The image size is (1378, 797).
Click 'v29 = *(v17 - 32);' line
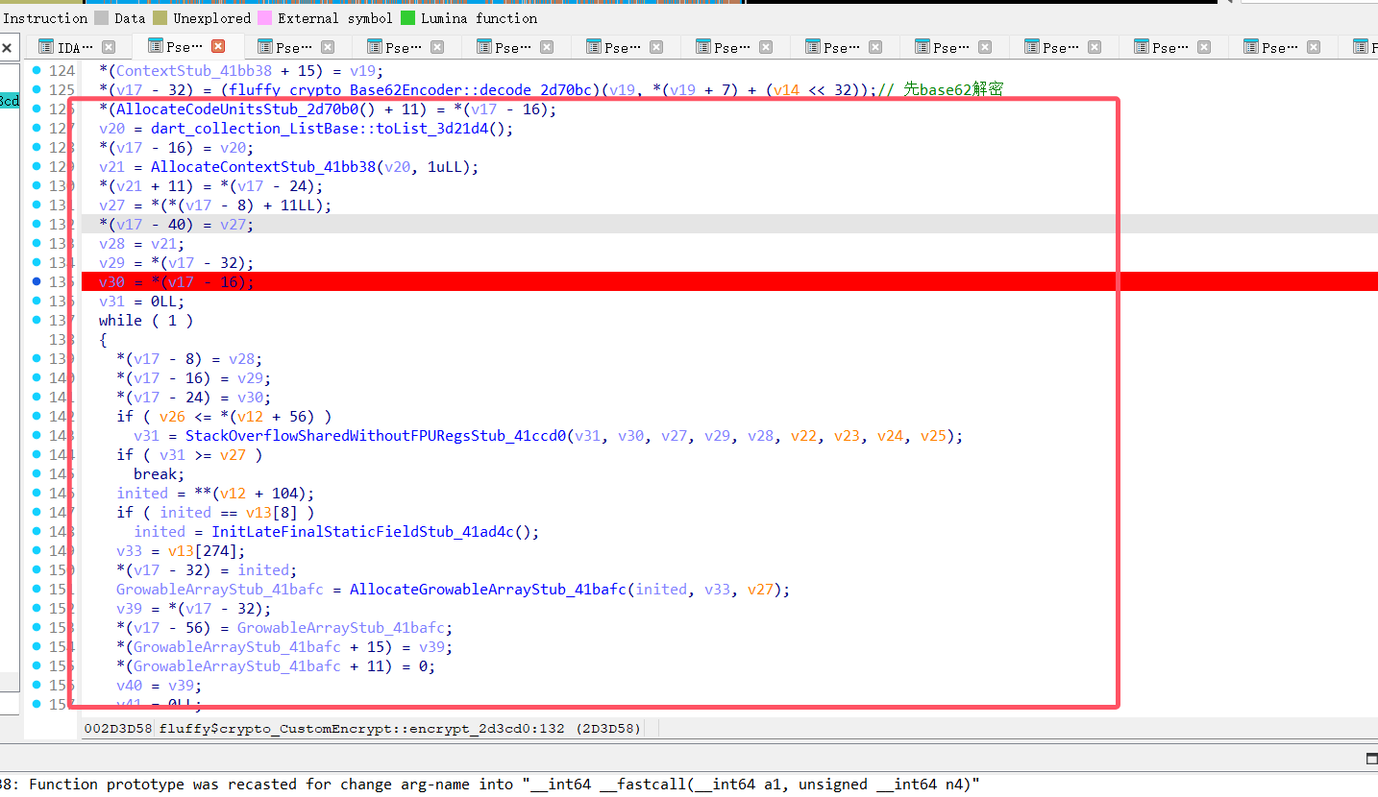pos(177,262)
